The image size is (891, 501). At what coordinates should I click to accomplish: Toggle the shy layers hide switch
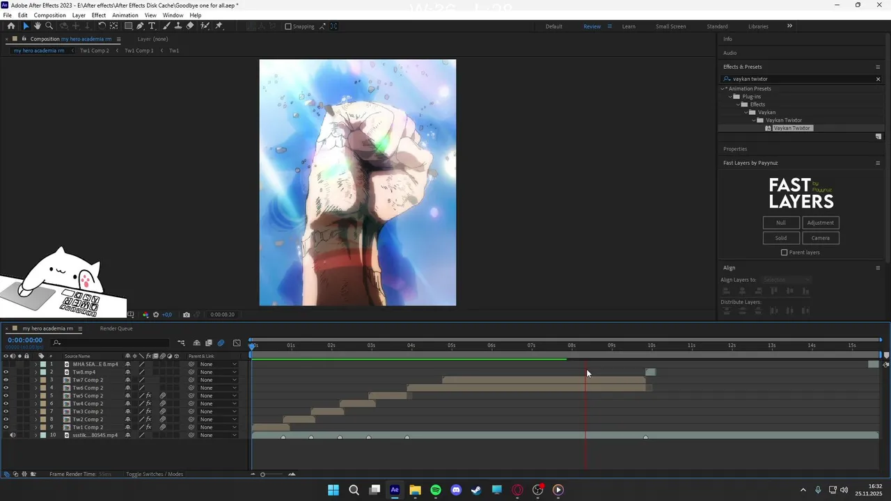point(197,342)
